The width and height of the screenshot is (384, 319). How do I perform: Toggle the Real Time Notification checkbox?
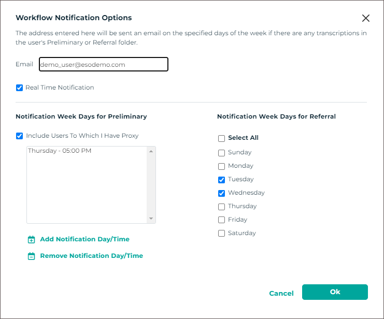[20, 88]
